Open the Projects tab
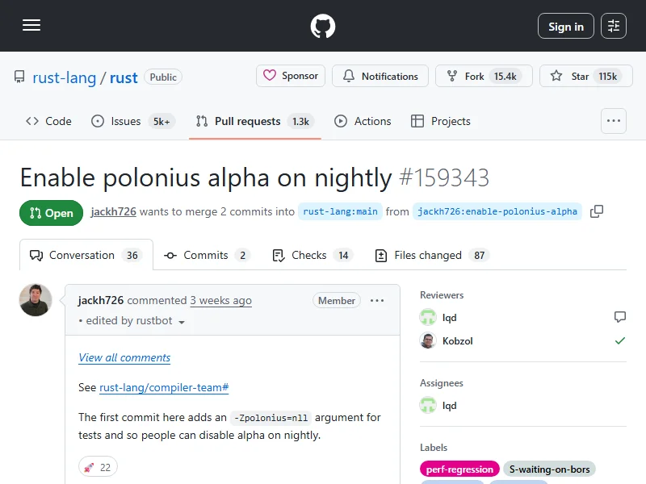646x484 pixels. pyautogui.click(x=440, y=121)
